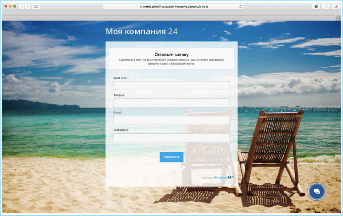Click the ОТПРАВИТЬ submit button

click(x=171, y=157)
